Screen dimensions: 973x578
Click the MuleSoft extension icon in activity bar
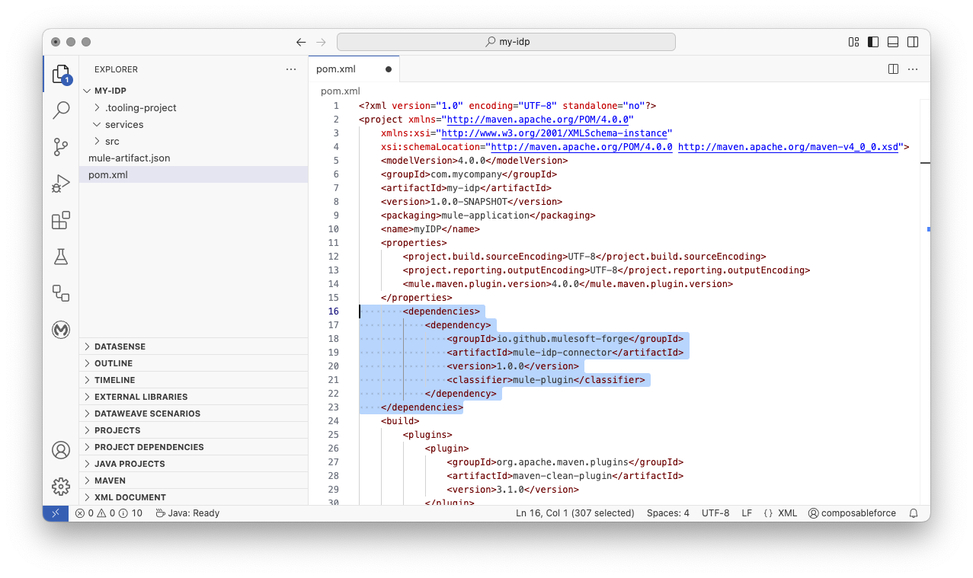[x=60, y=330]
